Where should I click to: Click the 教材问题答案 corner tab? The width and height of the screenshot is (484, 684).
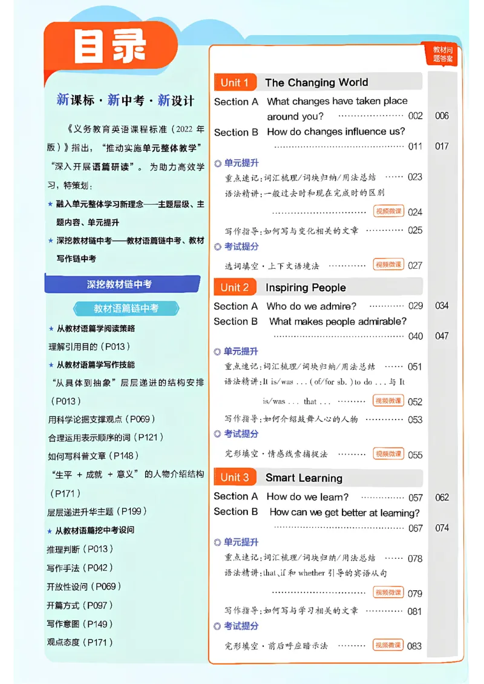coord(442,54)
